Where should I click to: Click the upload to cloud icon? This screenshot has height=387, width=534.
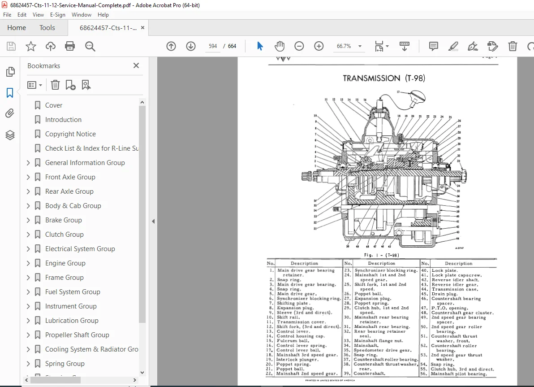click(x=51, y=46)
